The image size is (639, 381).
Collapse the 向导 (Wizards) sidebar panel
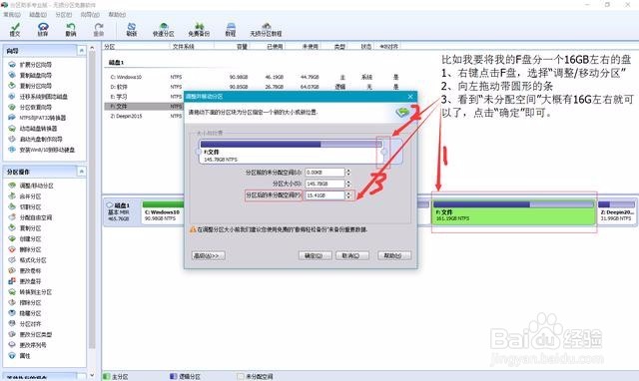pyautogui.click(x=82, y=51)
